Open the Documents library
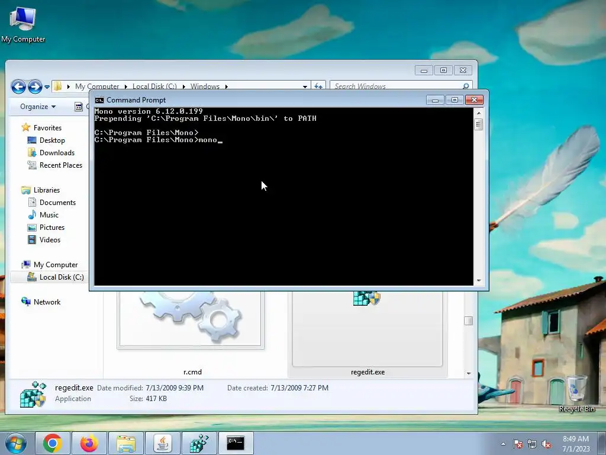This screenshot has width=606, height=455. click(x=52, y=203)
